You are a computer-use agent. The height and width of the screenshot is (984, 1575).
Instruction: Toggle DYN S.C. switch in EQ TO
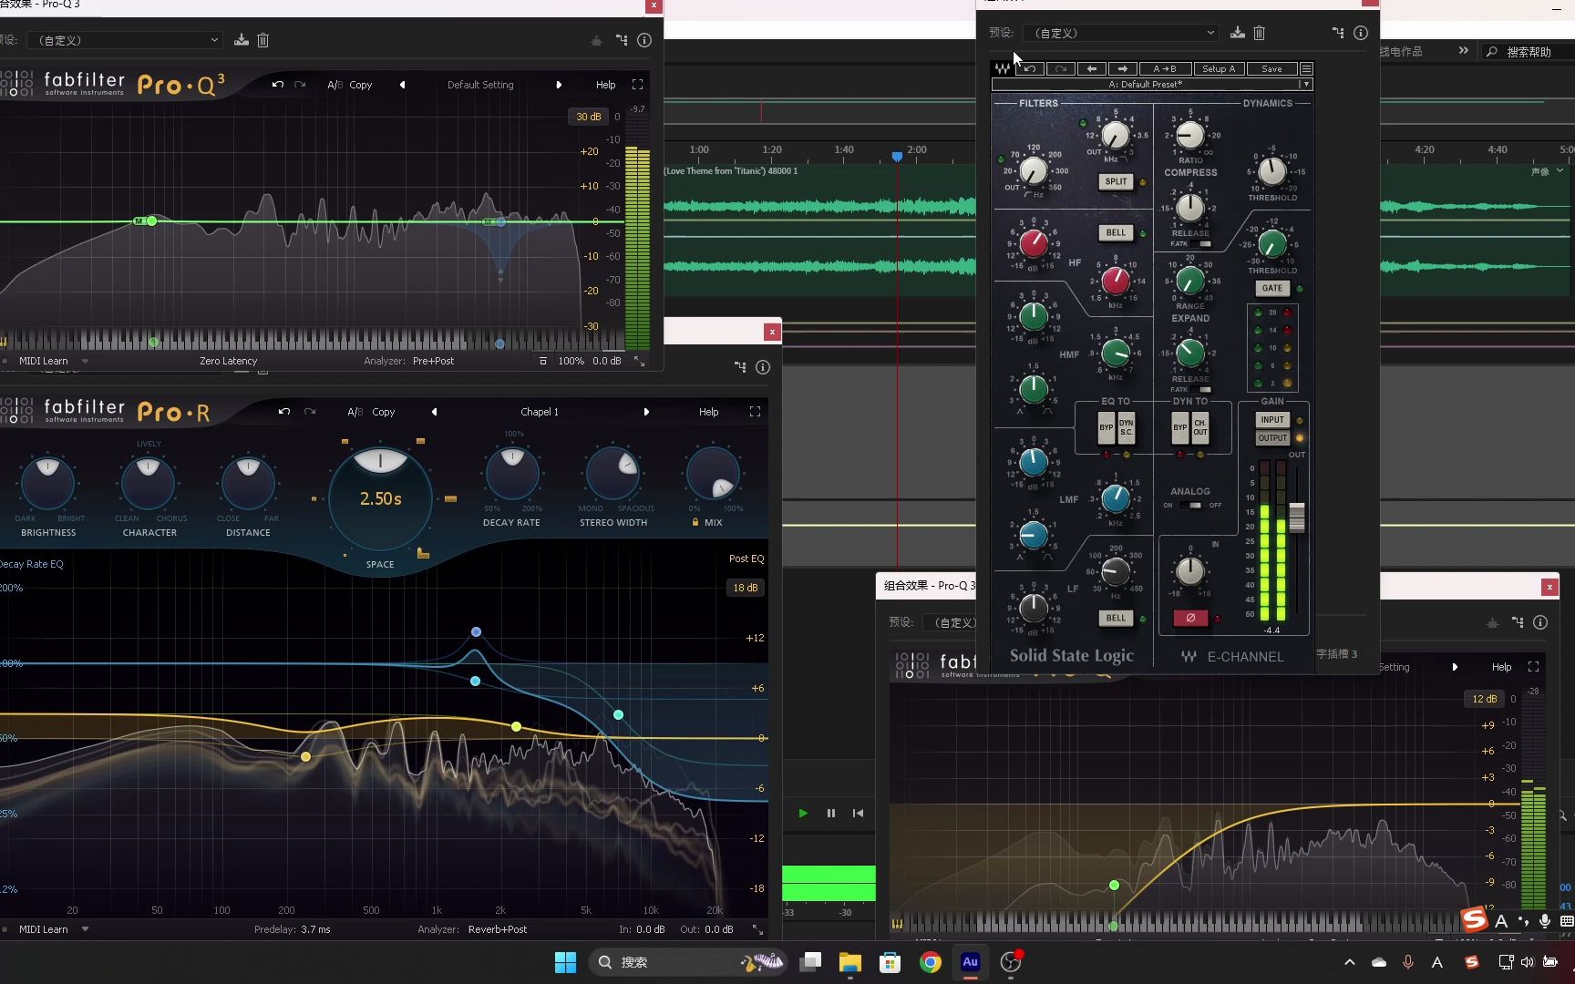pyautogui.click(x=1126, y=427)
